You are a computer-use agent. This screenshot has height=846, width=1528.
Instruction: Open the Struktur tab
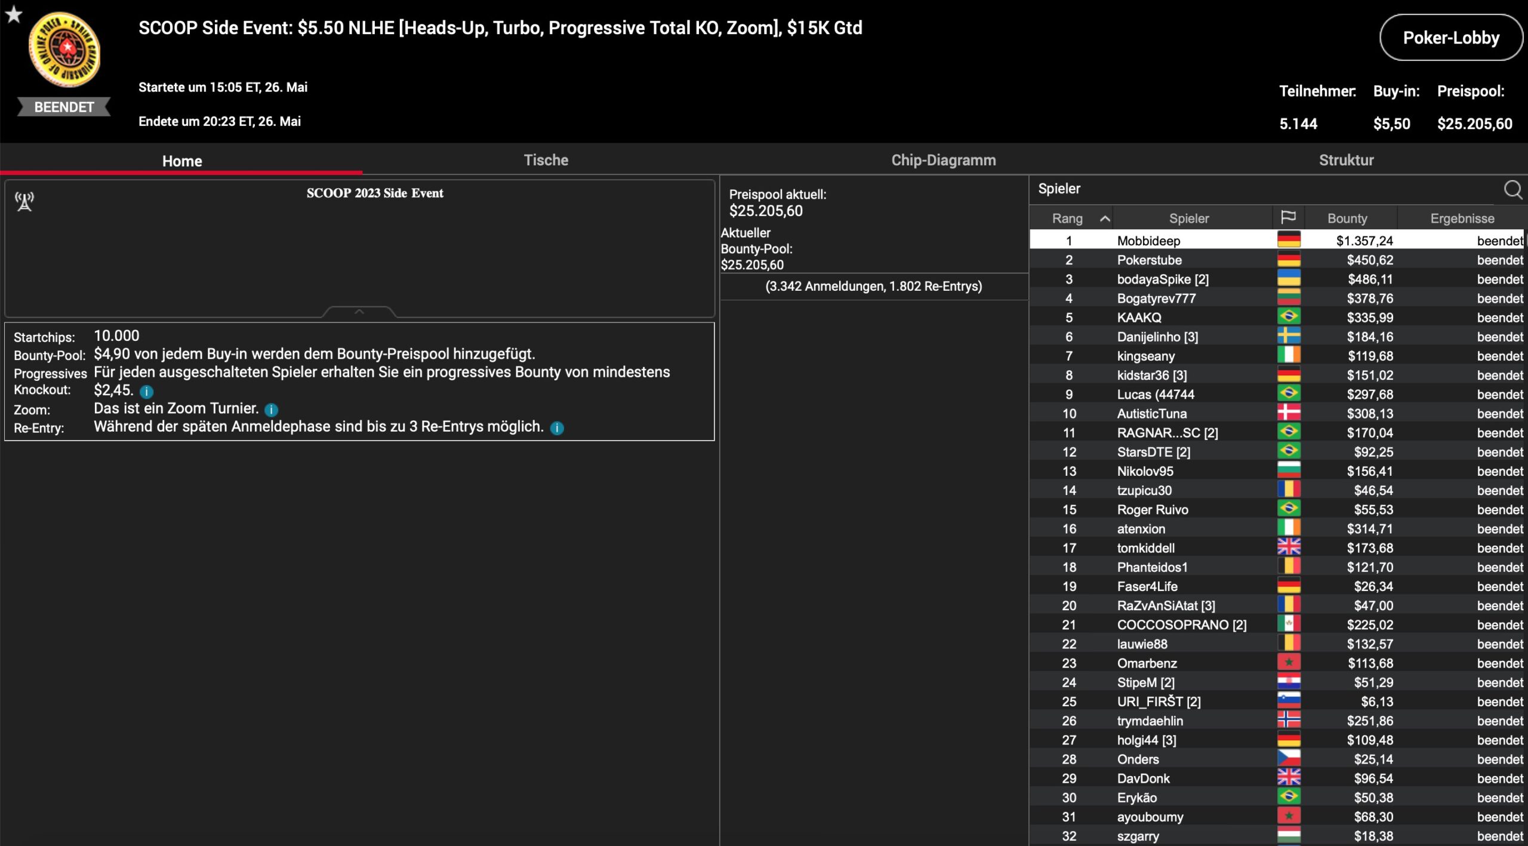1346,160
